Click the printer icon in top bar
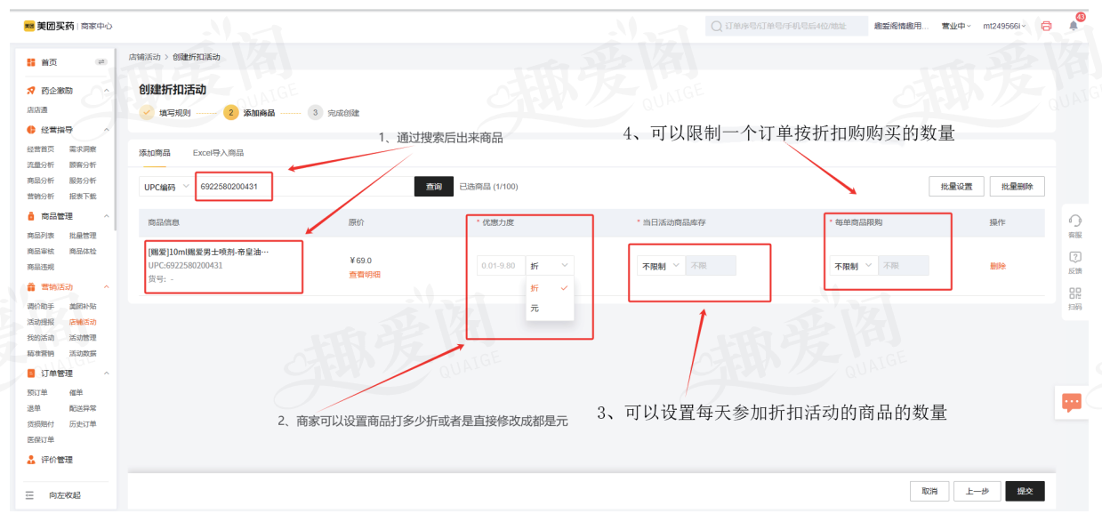This screenshot has width=1102, height=522. [1046, 26]
